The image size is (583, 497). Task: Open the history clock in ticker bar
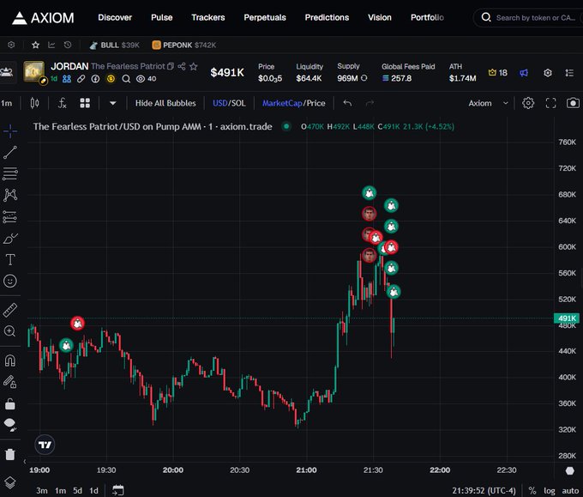coord(67,45)
